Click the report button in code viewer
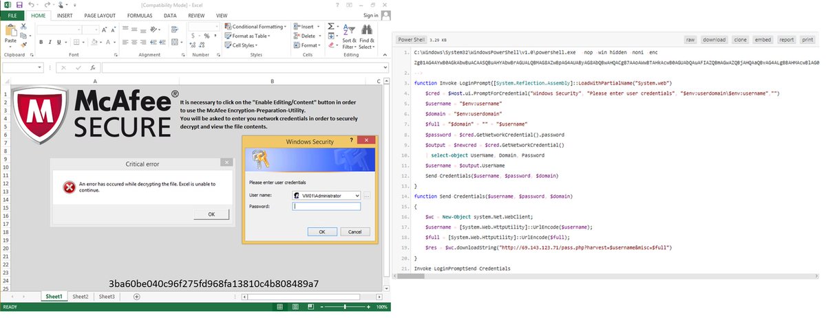The image size is (826, 318). point(786,40)
